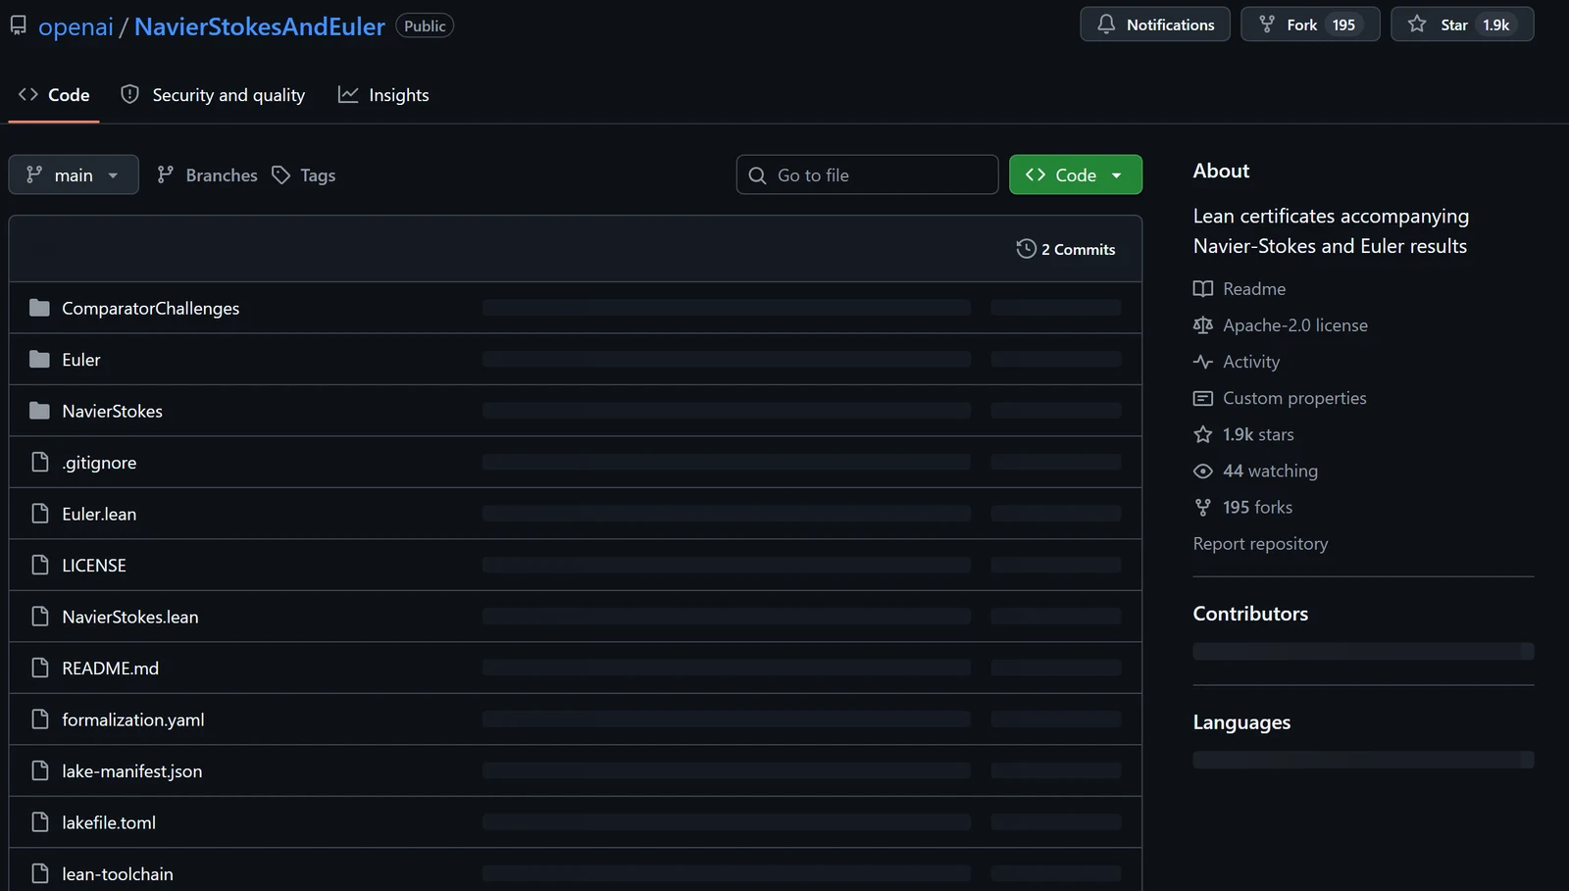Switch to the Code tab

coord(54,95)
